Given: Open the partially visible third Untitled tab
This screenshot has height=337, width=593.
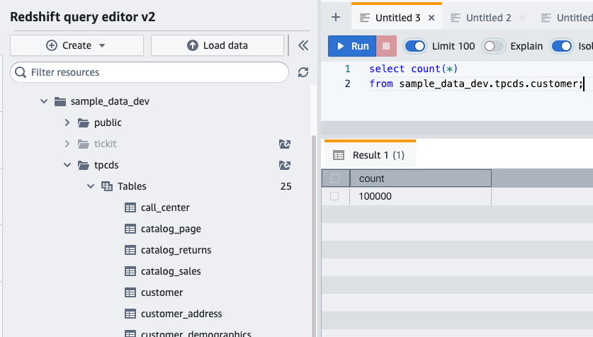Looking at the screenshot, I should [567, 18].
